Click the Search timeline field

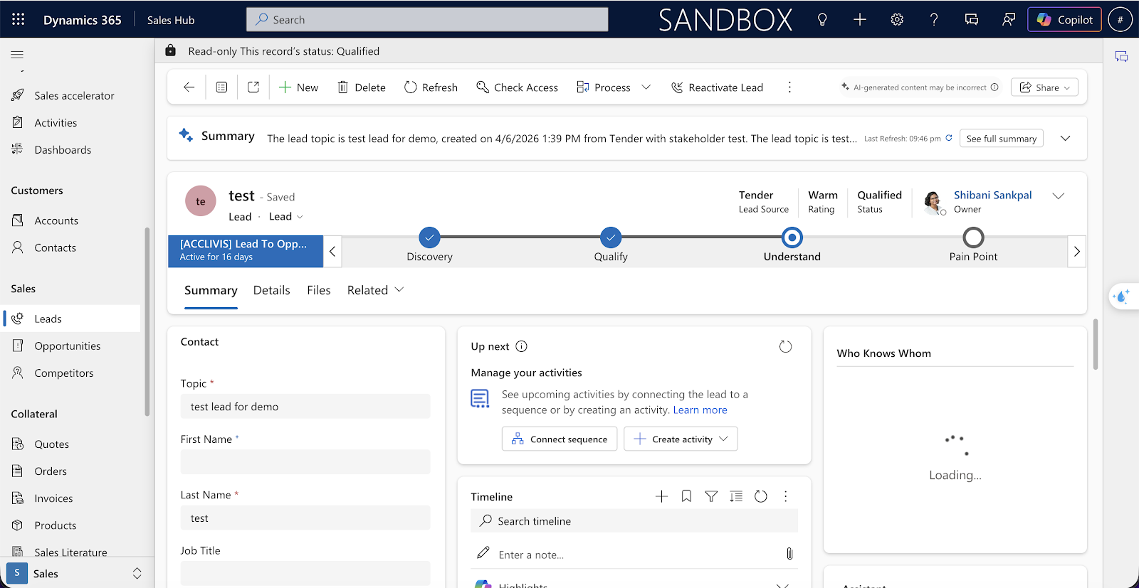tap(634, 520)
